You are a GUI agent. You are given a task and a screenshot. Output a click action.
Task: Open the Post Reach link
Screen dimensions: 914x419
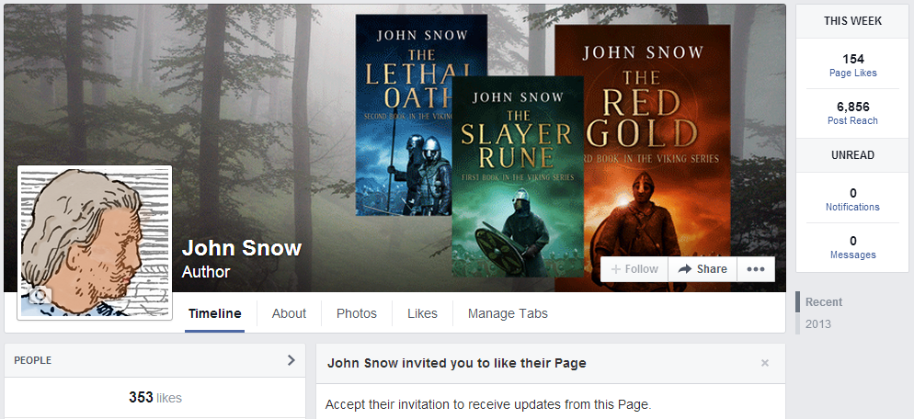coord(852,120)
